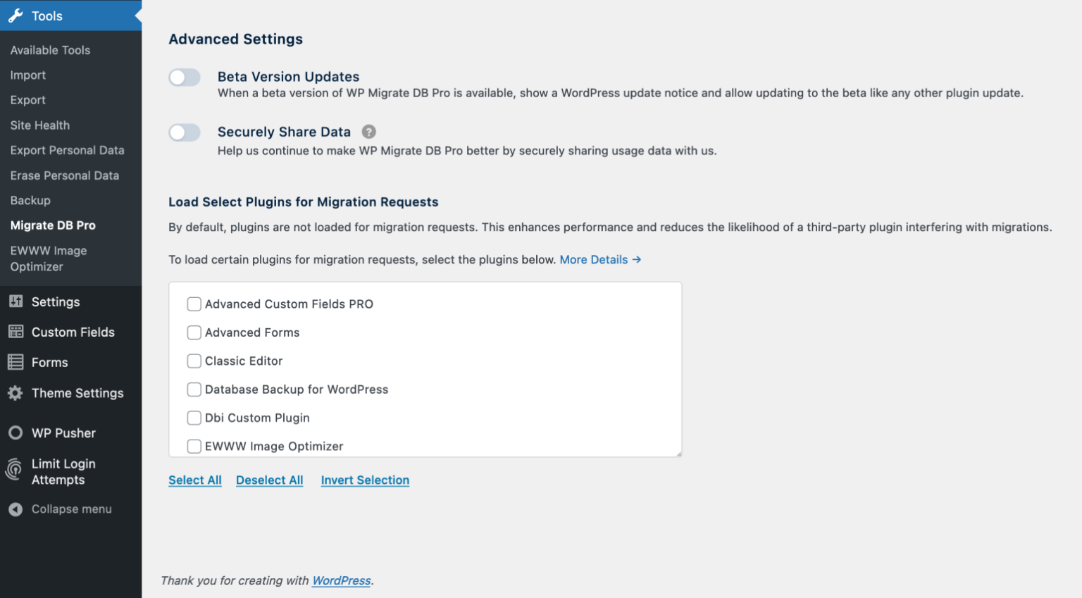Click the help icon next to Securely Share Data
Viewport: 1082px width, 598px height.
[x=369, y=131]
